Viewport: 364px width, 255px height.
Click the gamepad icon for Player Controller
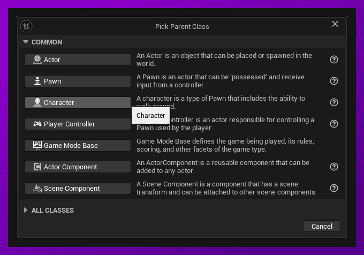37,124
